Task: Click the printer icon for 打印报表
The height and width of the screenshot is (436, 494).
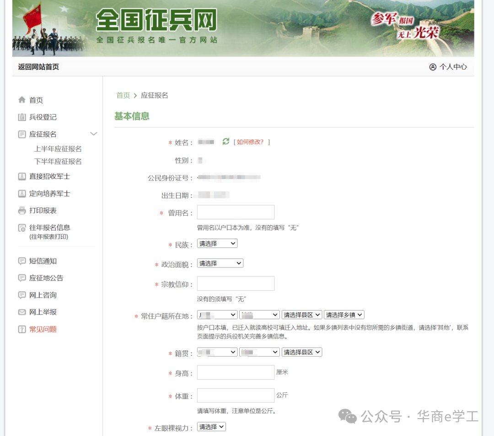Action: (22, 211)
